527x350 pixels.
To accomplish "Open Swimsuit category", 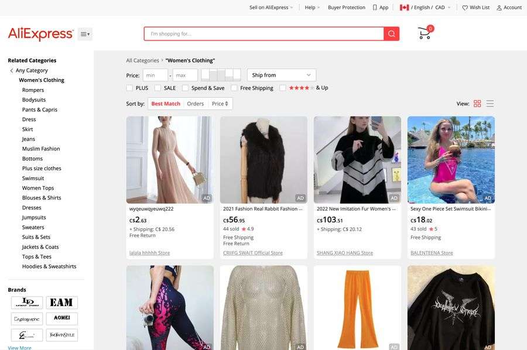I will click(33, 179).
